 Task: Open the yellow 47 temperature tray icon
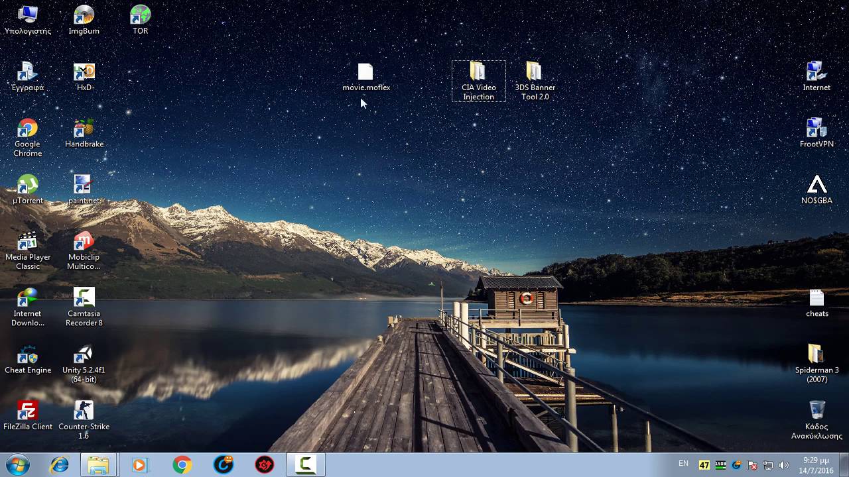pyautogui.click(x=704, y=465)
